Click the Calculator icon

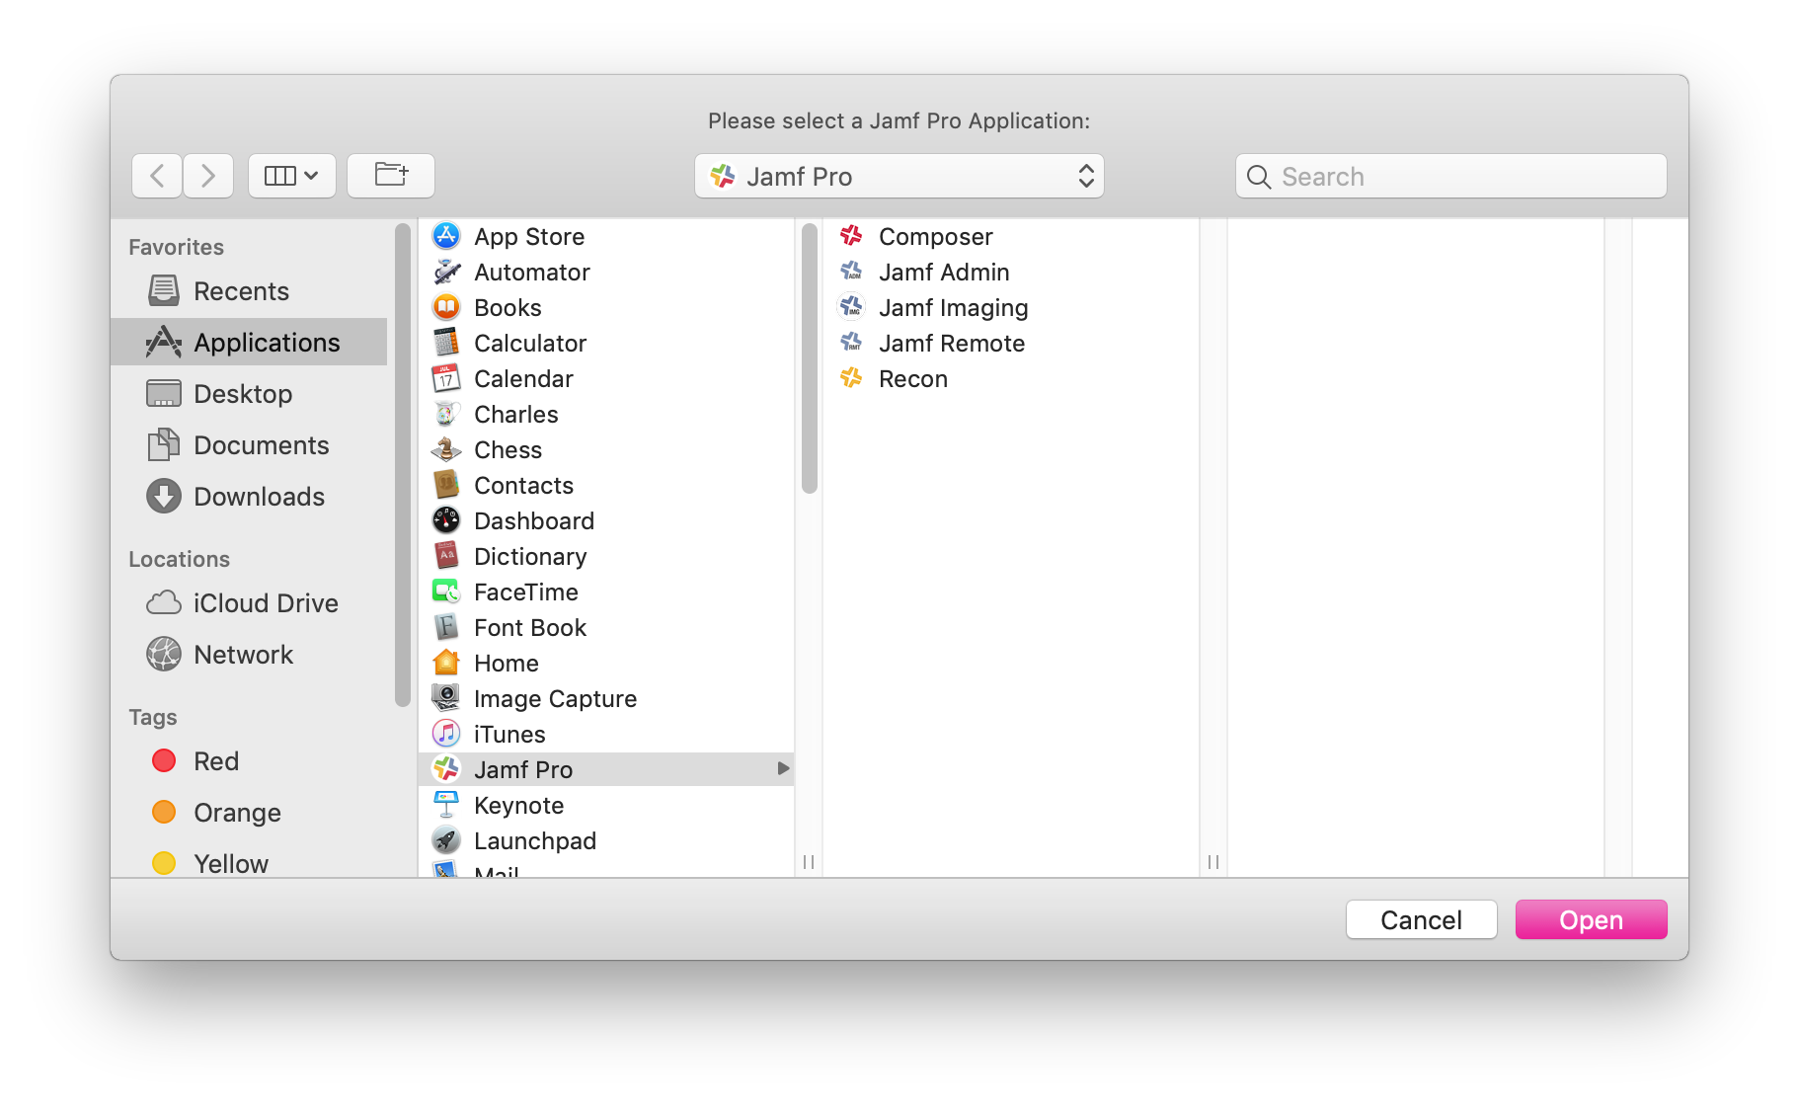pos(446,343)
